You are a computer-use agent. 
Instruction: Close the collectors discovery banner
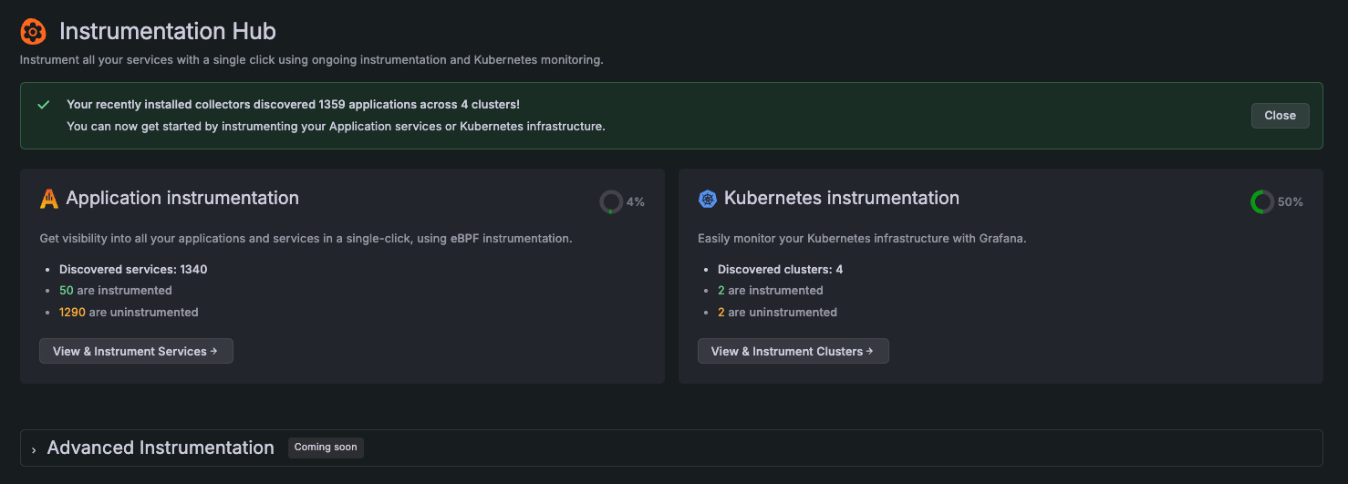coord(1280,116)
